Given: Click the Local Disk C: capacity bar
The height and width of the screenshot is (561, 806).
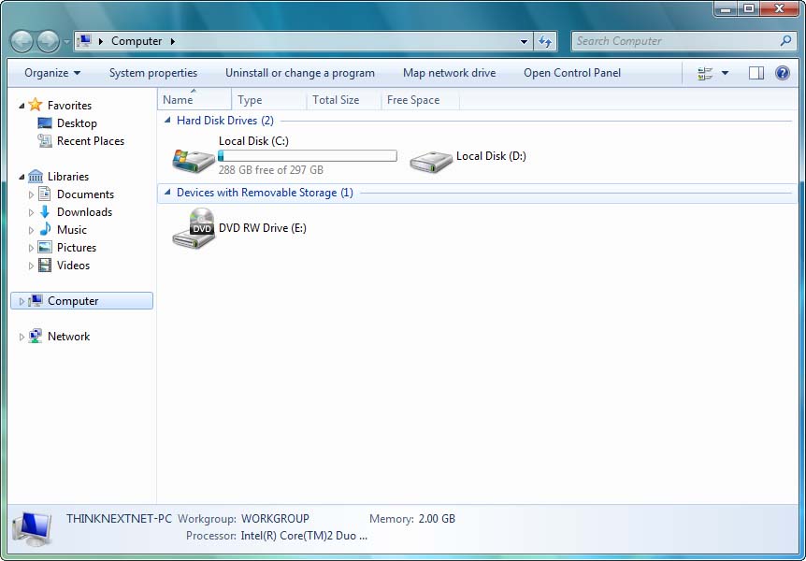Looking at the screenshot, I should coord(308,156).
